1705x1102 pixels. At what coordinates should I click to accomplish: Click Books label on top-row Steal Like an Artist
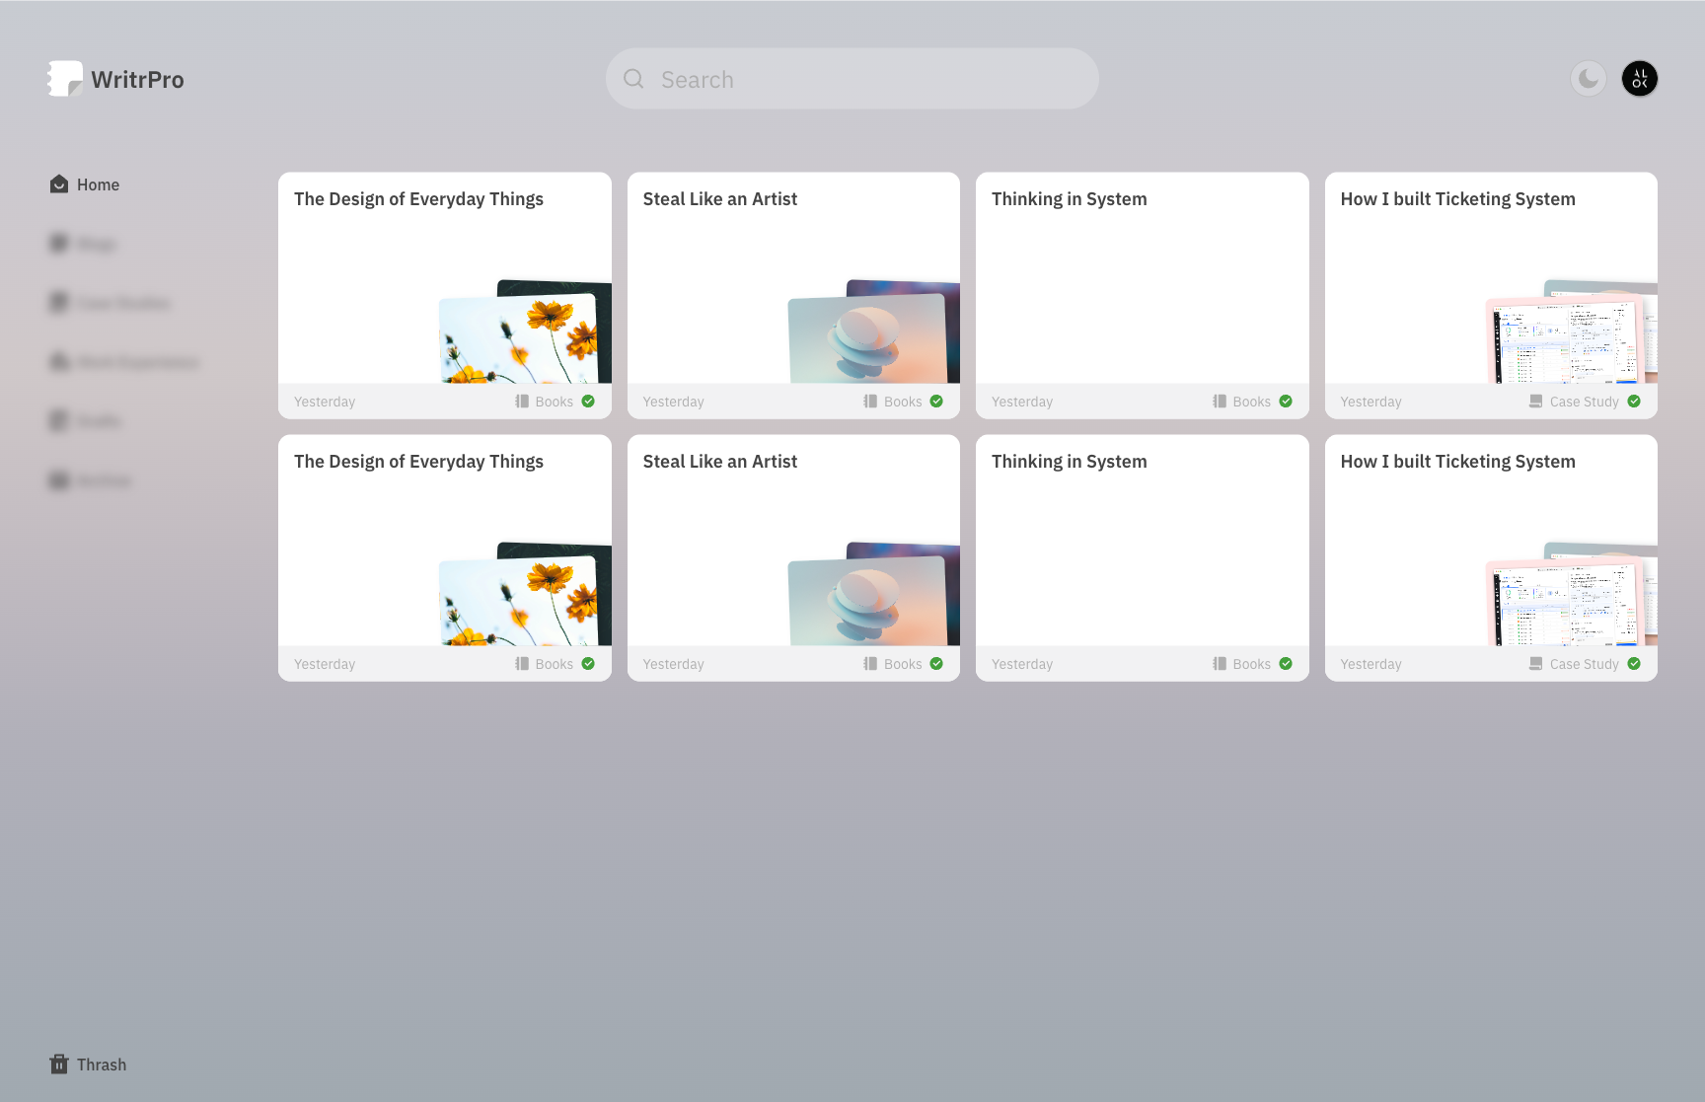tap(903, 402)
